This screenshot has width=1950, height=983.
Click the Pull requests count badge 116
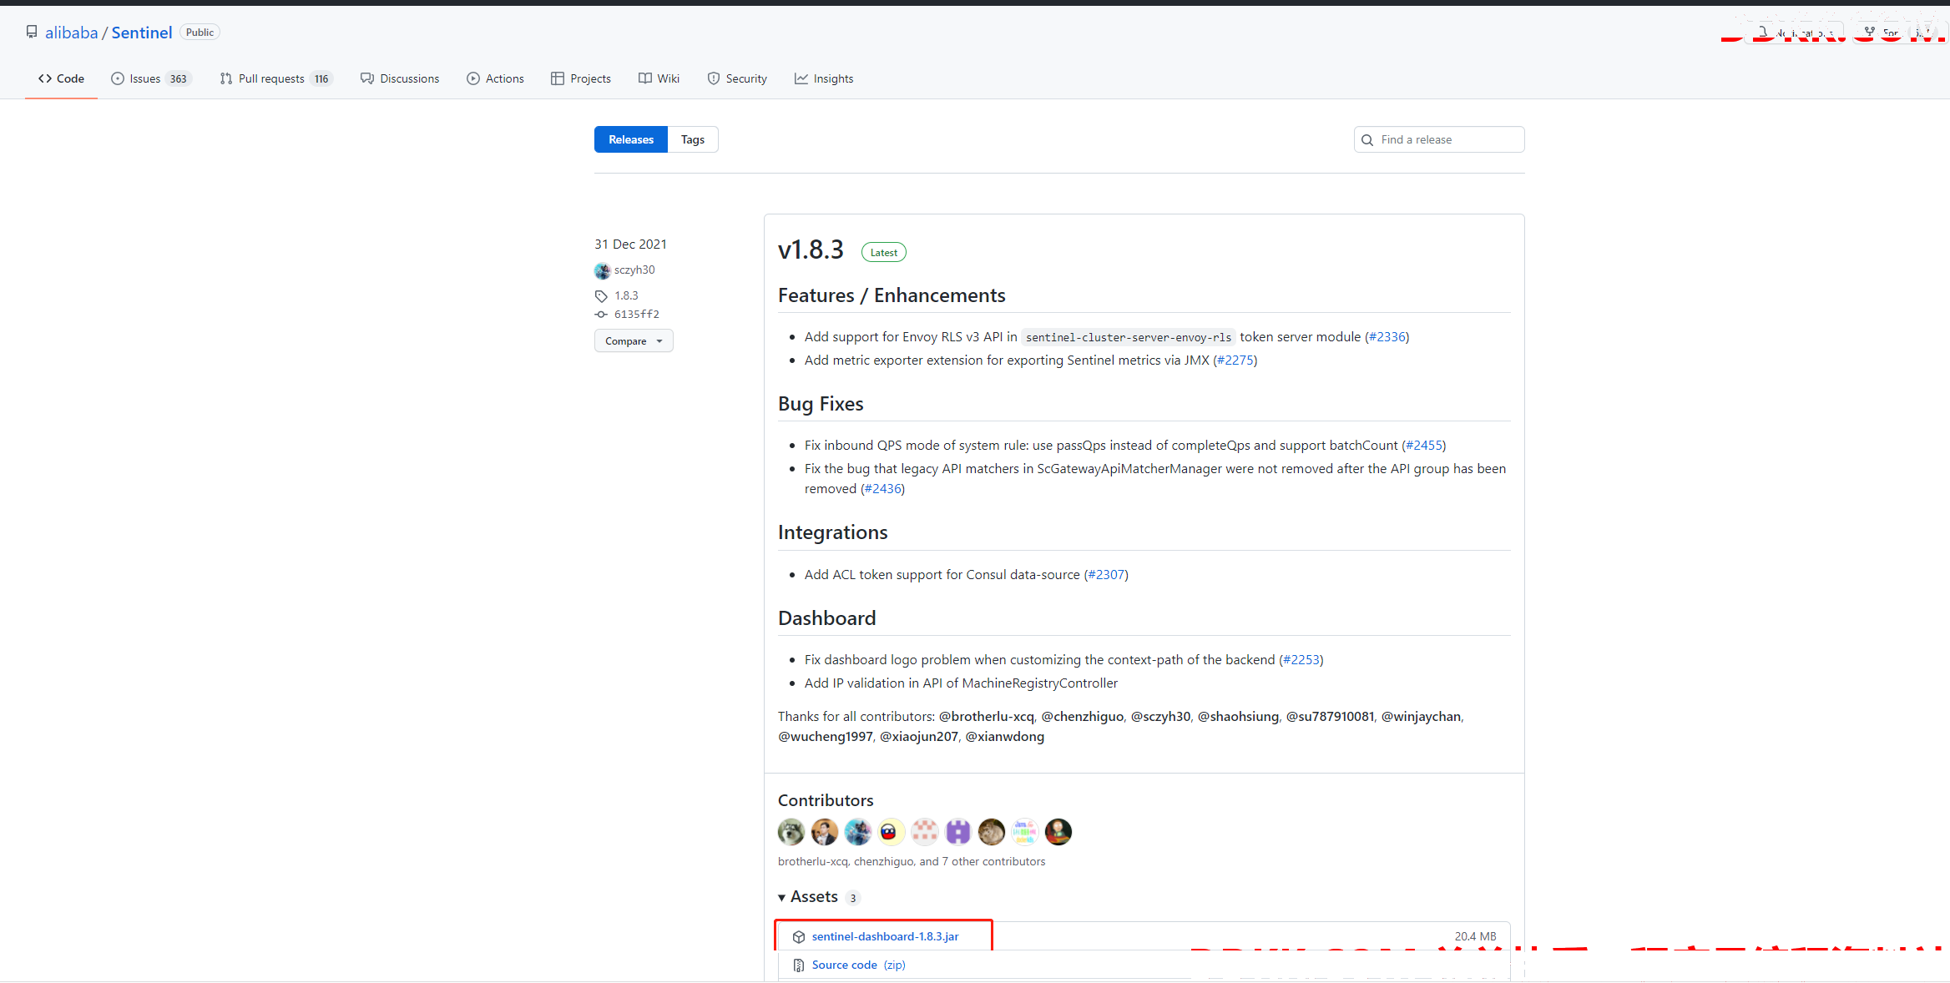(321, 78)
